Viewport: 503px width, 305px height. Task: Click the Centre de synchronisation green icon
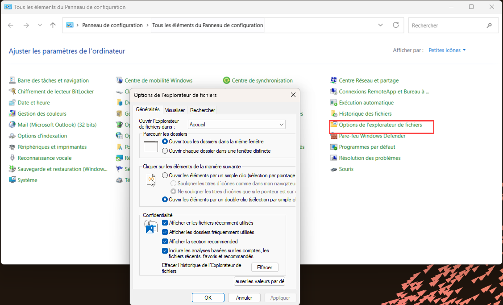click(x=226, y=80)
